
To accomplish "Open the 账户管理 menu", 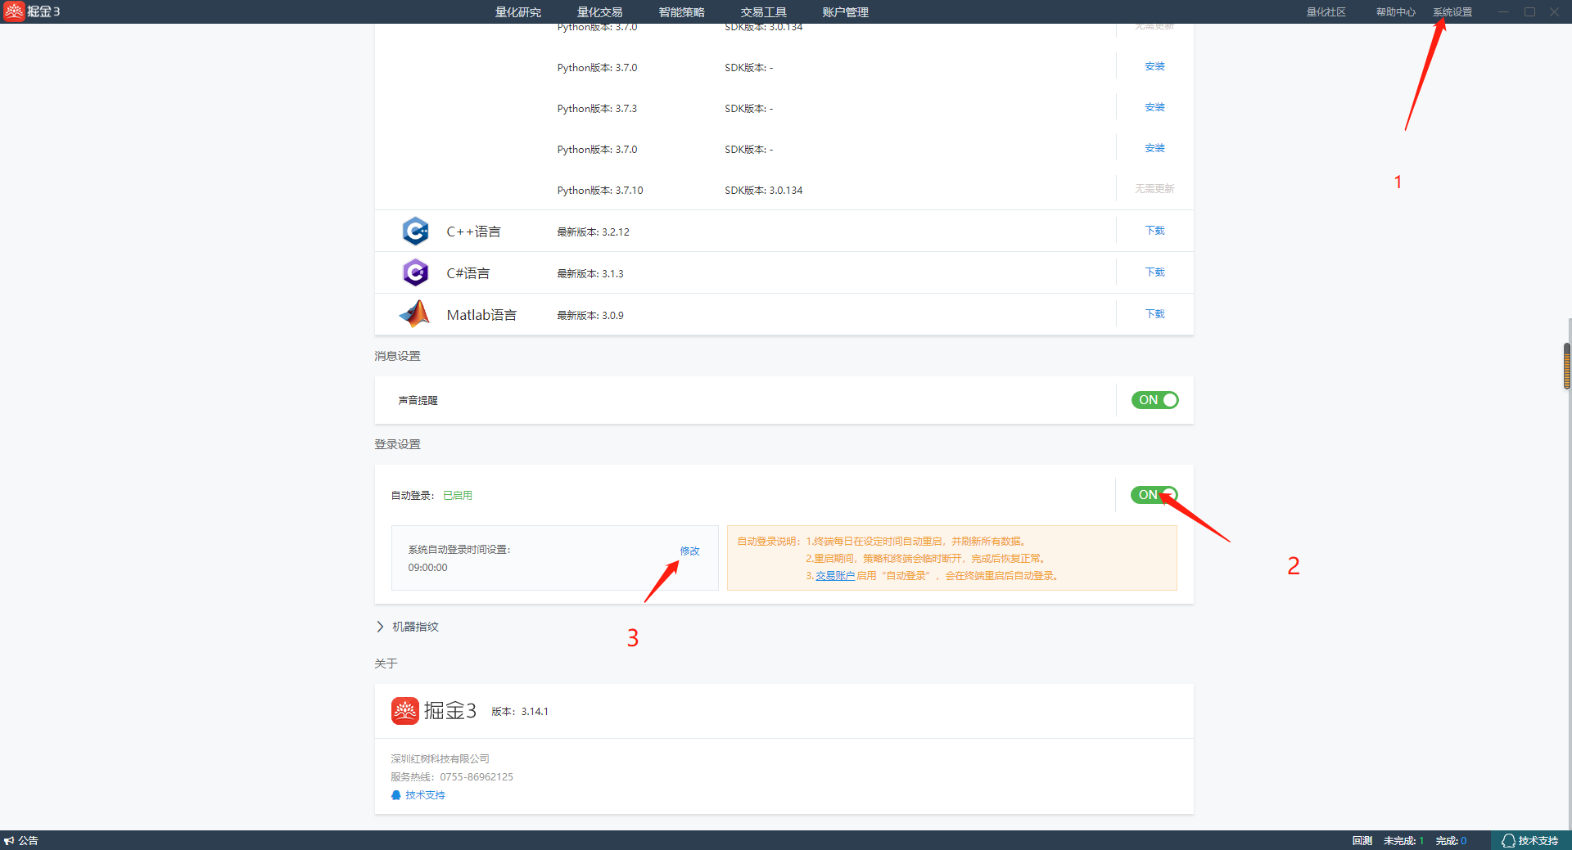I will (x=846, y=12).
